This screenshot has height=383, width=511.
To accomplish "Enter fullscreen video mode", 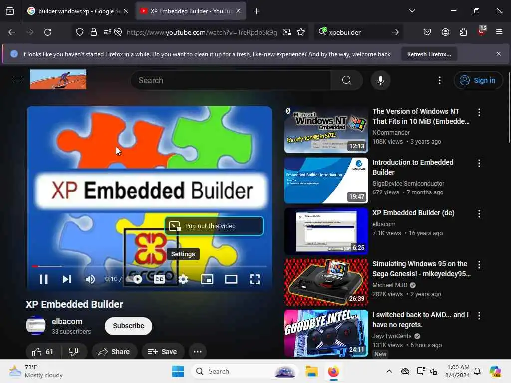I will click(x=255, y=279).
